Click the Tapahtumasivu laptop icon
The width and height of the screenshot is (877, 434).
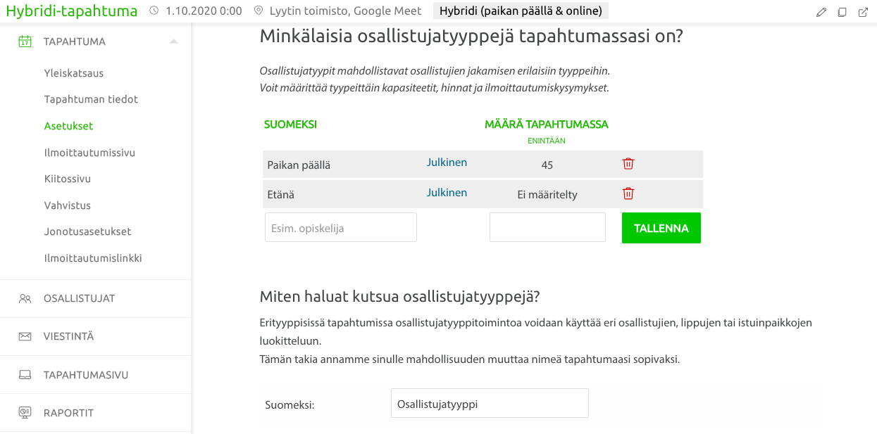click(x=25, y=375)
